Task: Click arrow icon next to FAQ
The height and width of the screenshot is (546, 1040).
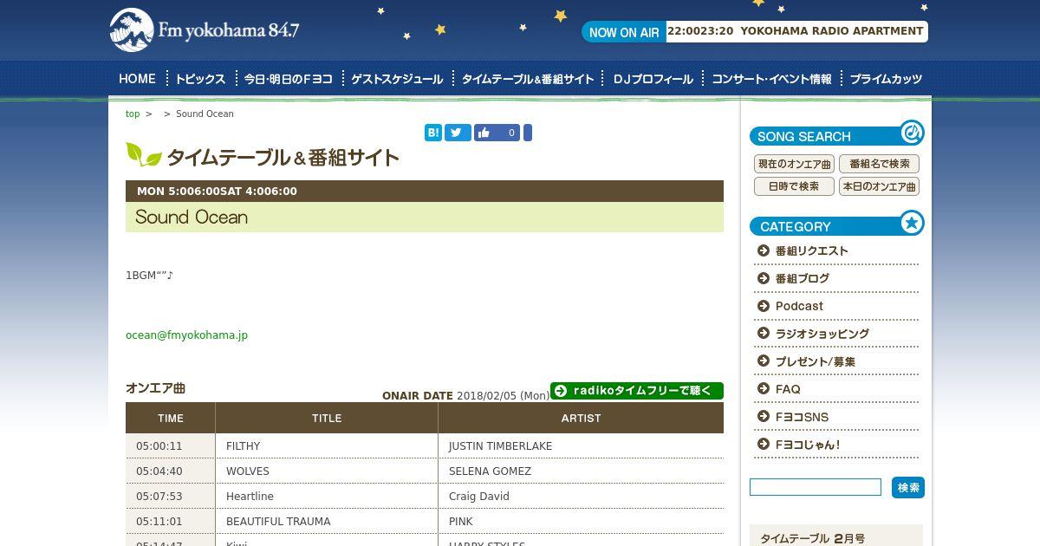Action: pos(764,389)
